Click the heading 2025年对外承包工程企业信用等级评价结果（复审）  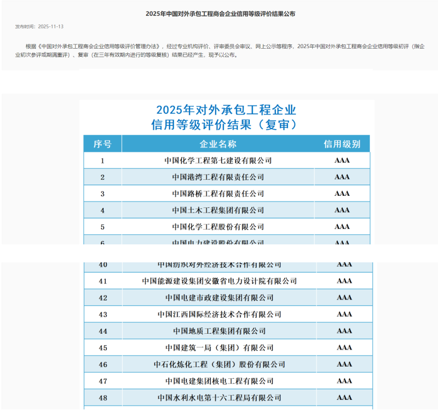click(x=226, y=117)
